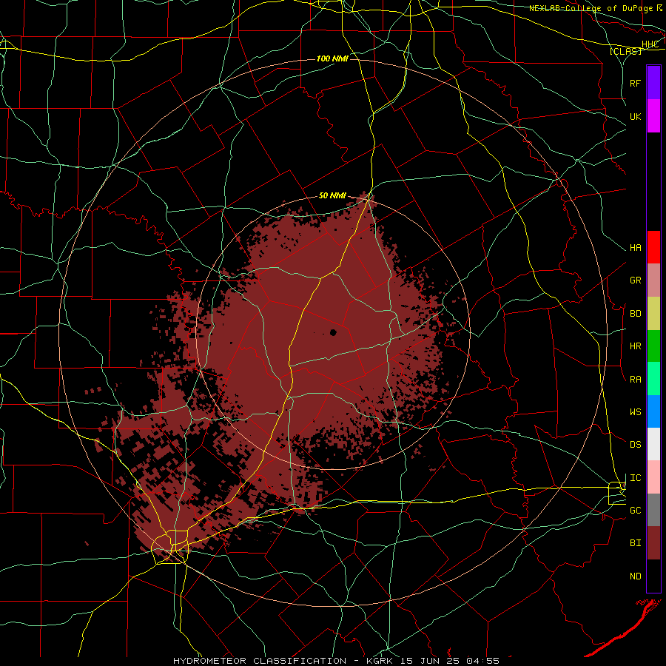This screenshot has width=666, height=666.
Task: Click the "HR" legend label
Action: coord(635,346)
